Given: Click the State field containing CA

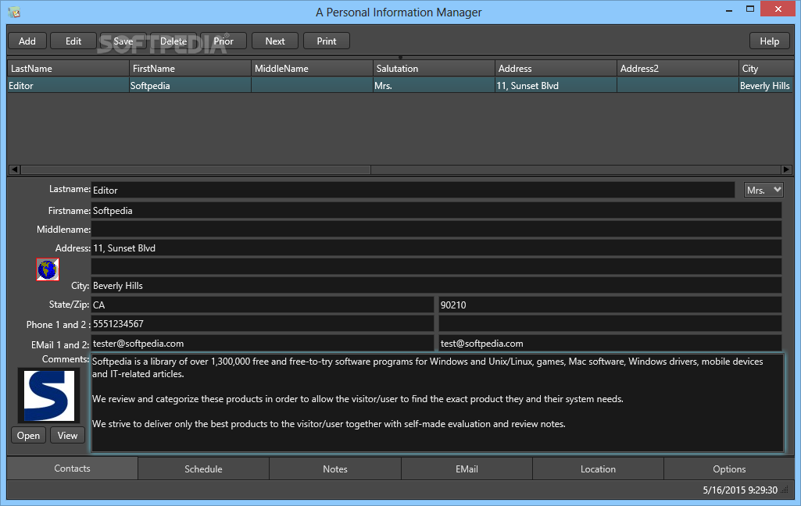Looking at the screenshot, I should pos(263,305).
